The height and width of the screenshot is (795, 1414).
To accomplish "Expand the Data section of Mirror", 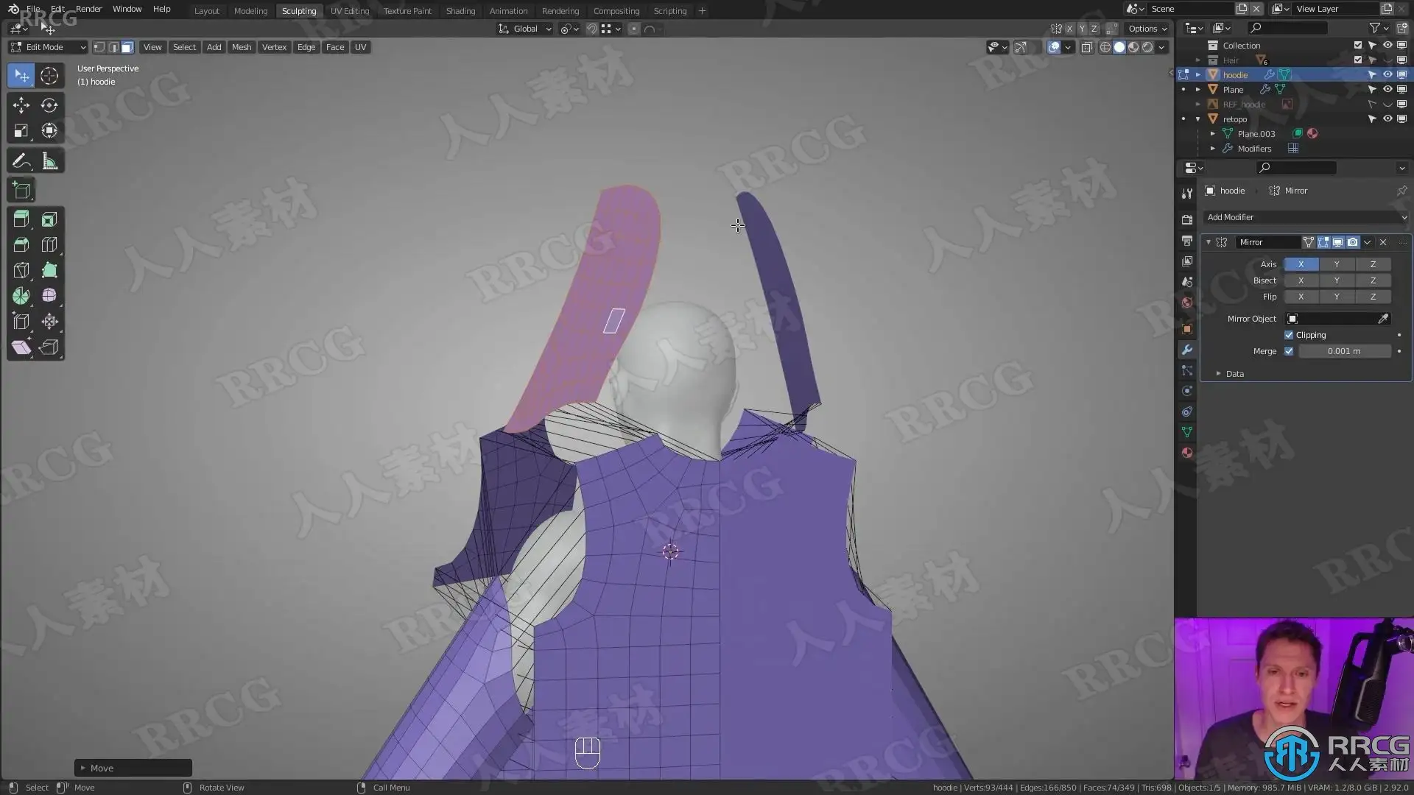I will 1234,374.
